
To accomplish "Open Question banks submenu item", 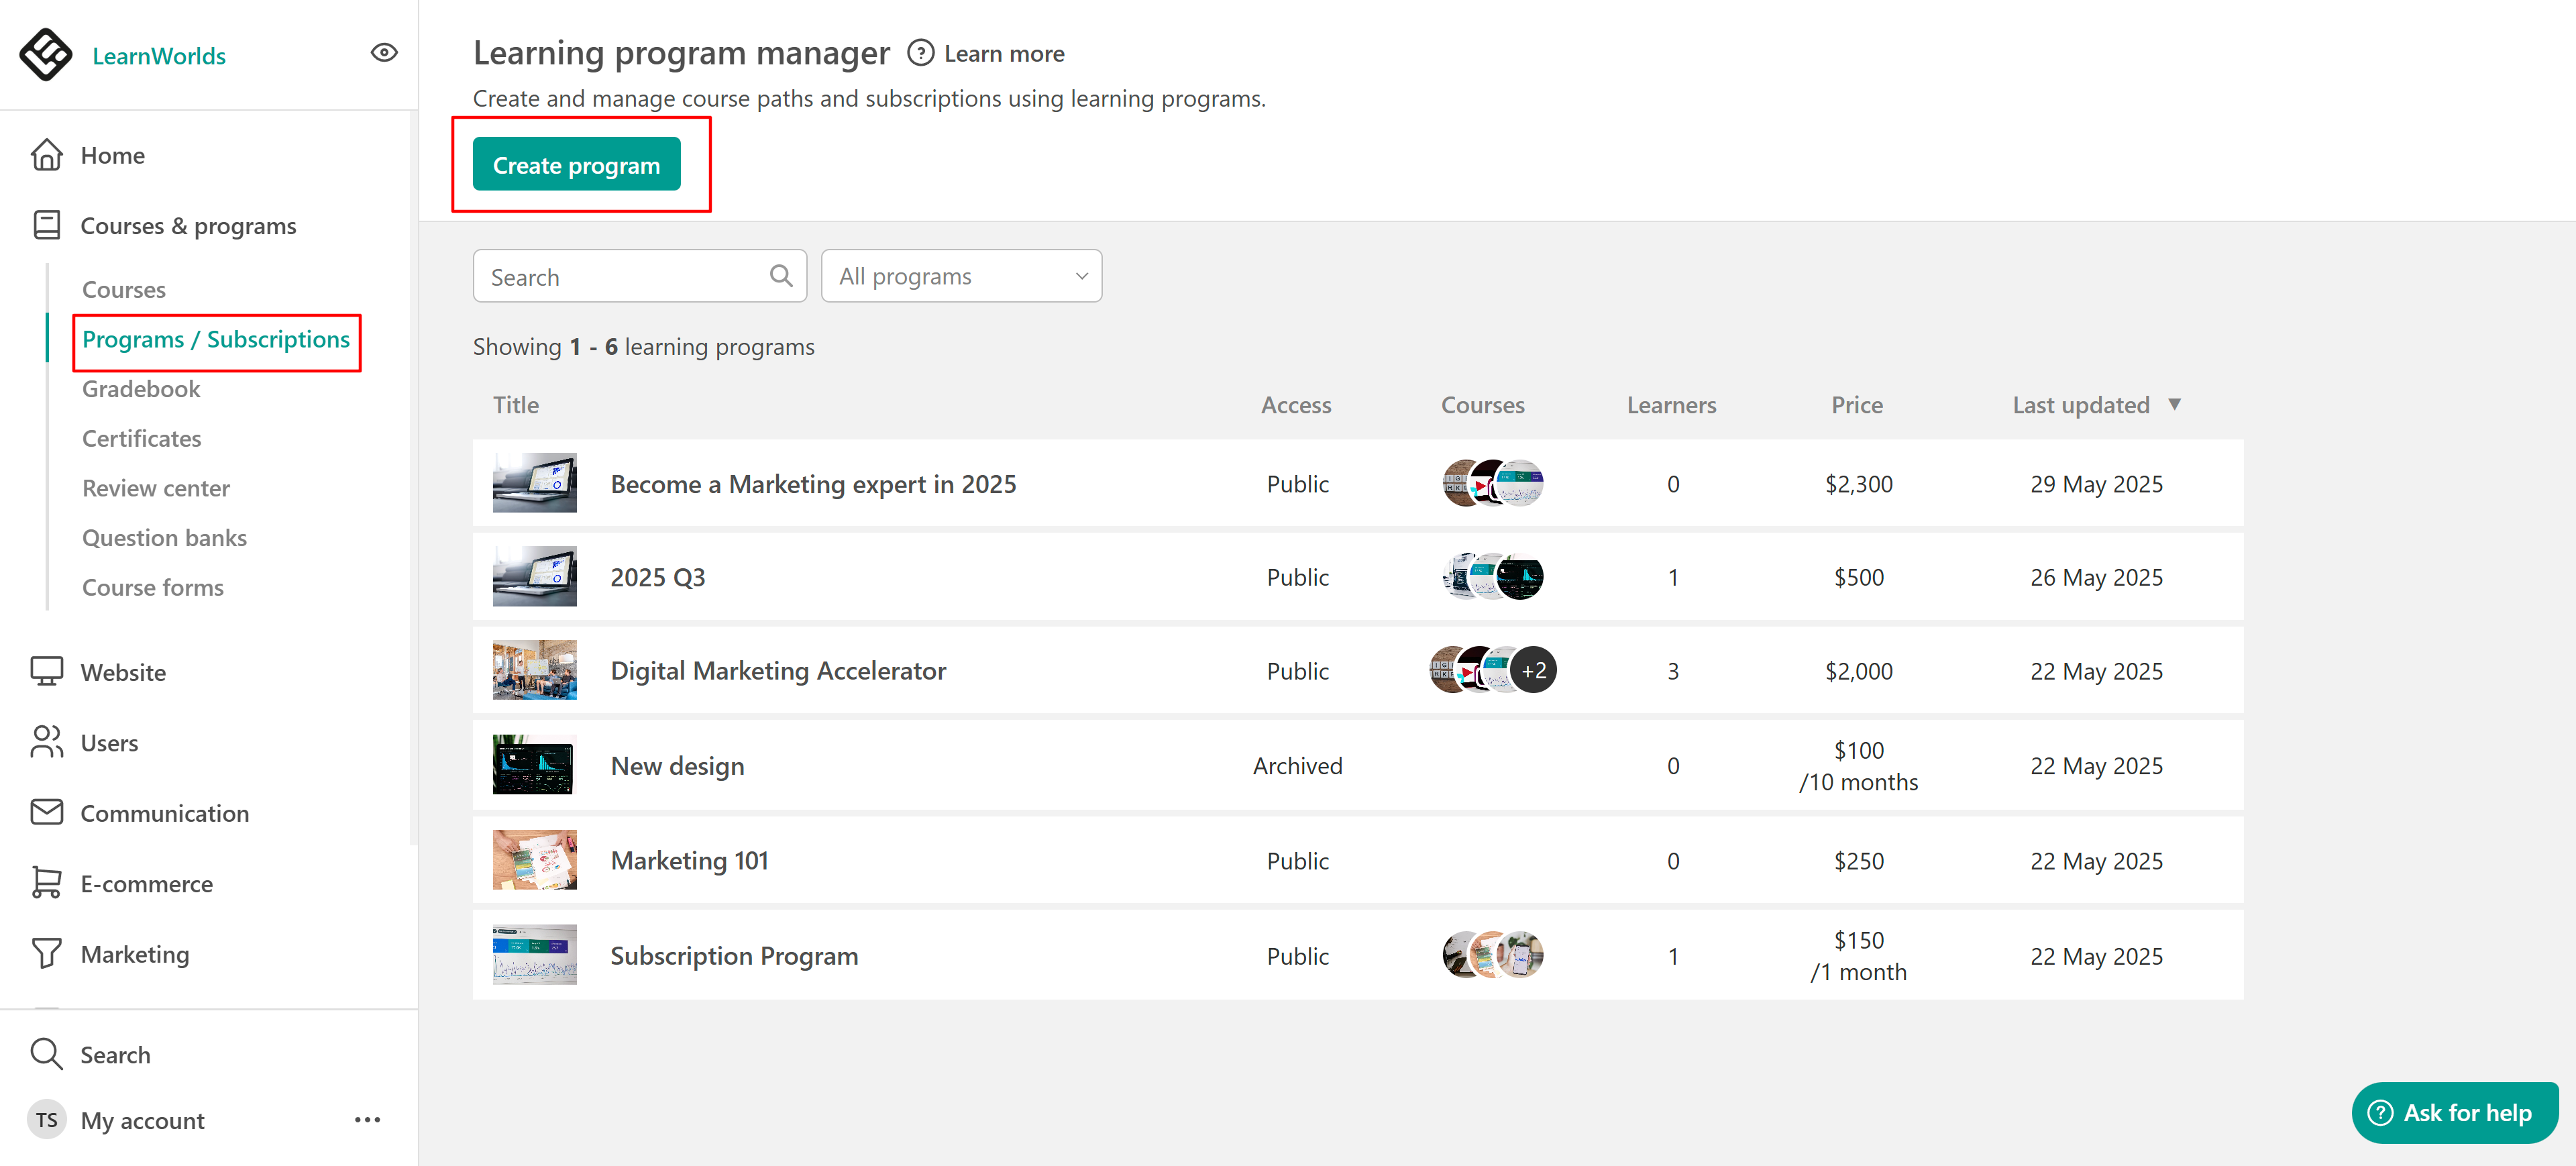I will click(164, 538).
